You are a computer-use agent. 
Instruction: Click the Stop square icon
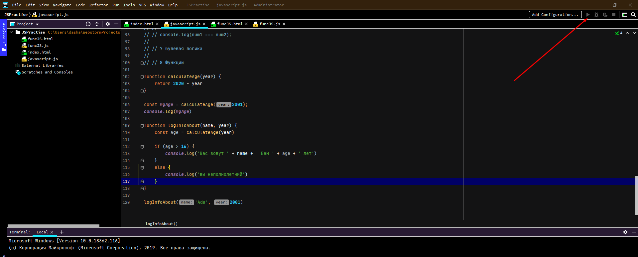click(x=614, y=15)
